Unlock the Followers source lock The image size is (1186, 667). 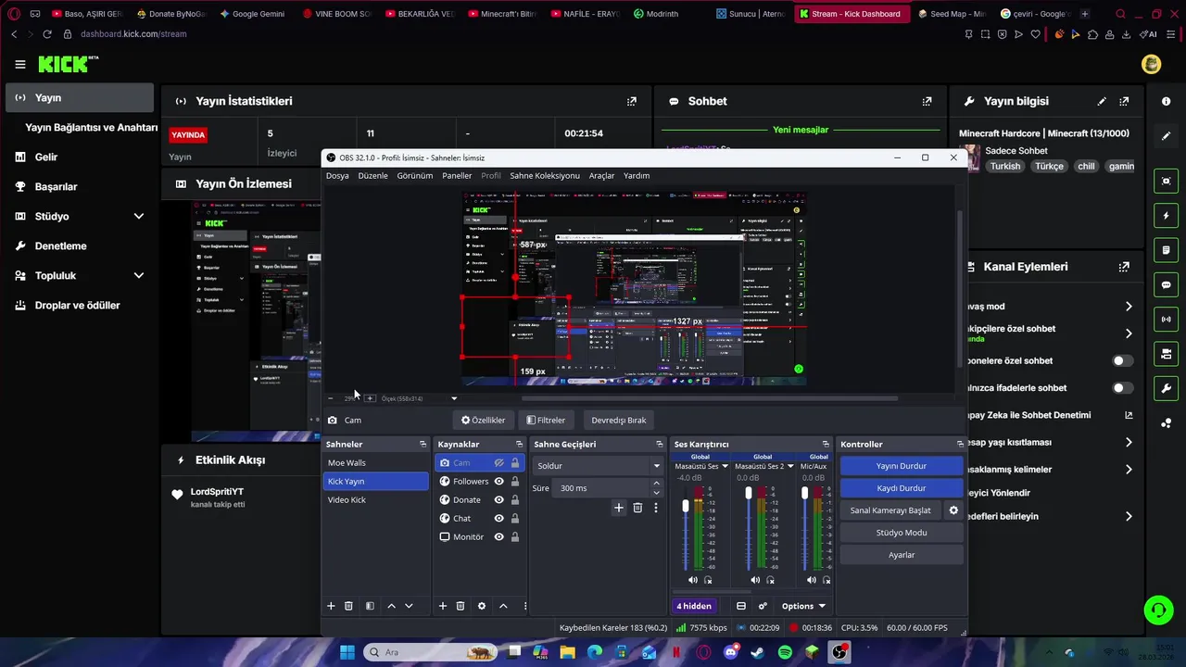[x=515, y=482]
